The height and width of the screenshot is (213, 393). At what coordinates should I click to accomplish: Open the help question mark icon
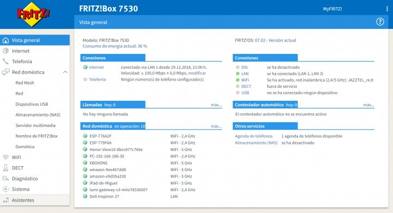(x=380, y=22)
